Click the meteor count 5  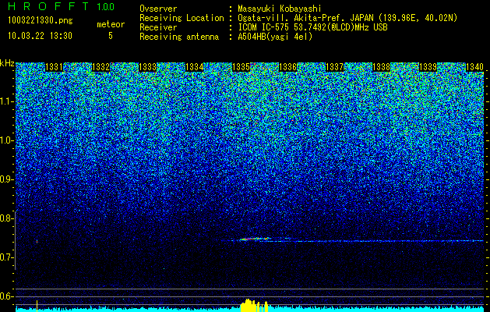click(x=111, y=36)
